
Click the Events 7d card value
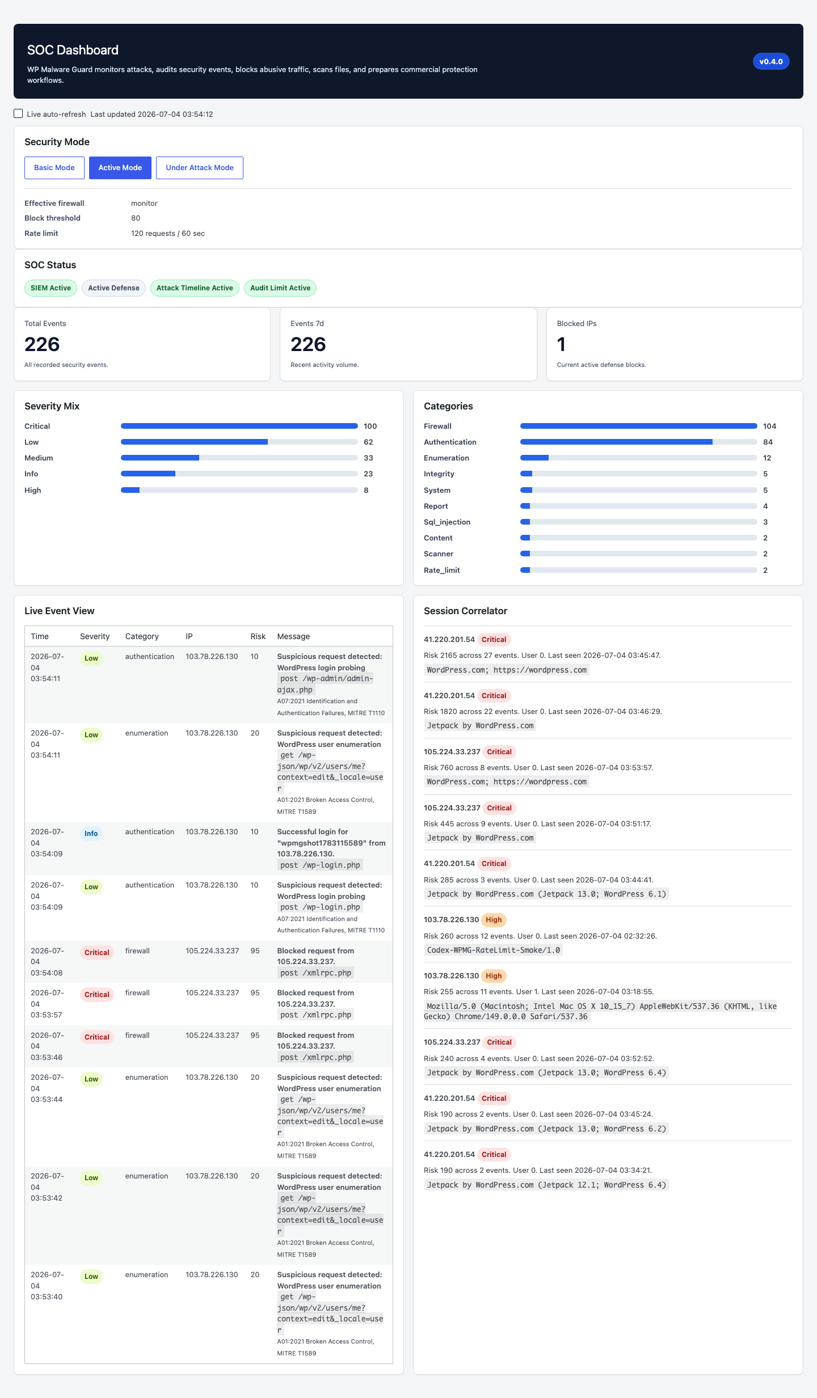308,344
